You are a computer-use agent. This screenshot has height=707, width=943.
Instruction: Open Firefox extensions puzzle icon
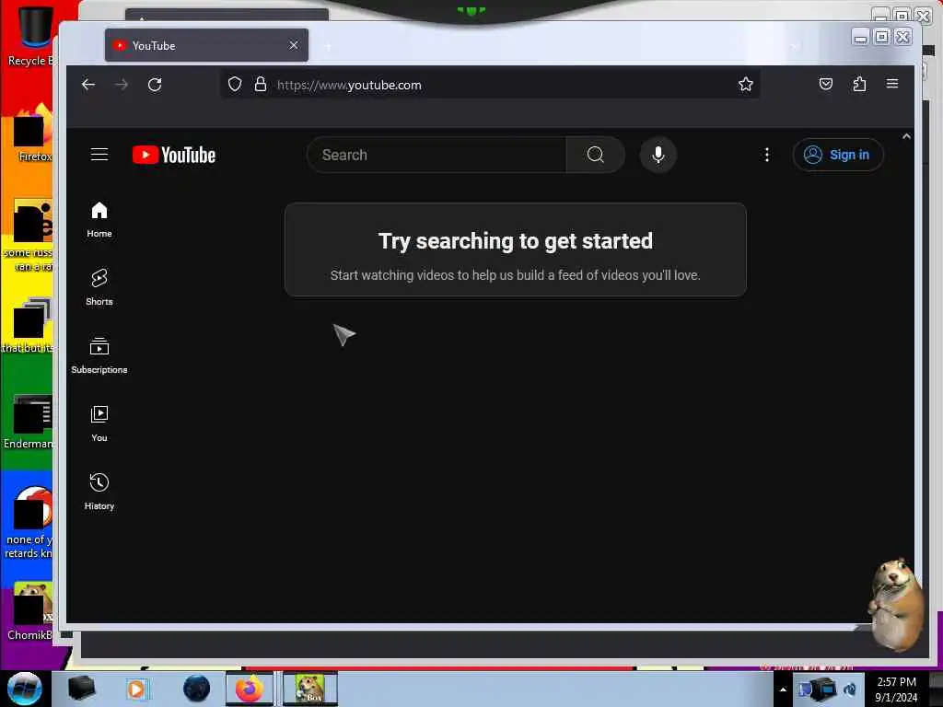click(x=859, y=84)
